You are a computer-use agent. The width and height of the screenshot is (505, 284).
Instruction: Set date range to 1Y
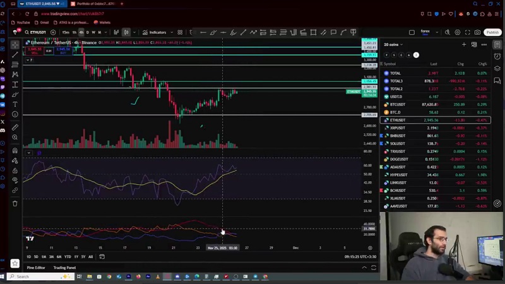coord(76,257)
